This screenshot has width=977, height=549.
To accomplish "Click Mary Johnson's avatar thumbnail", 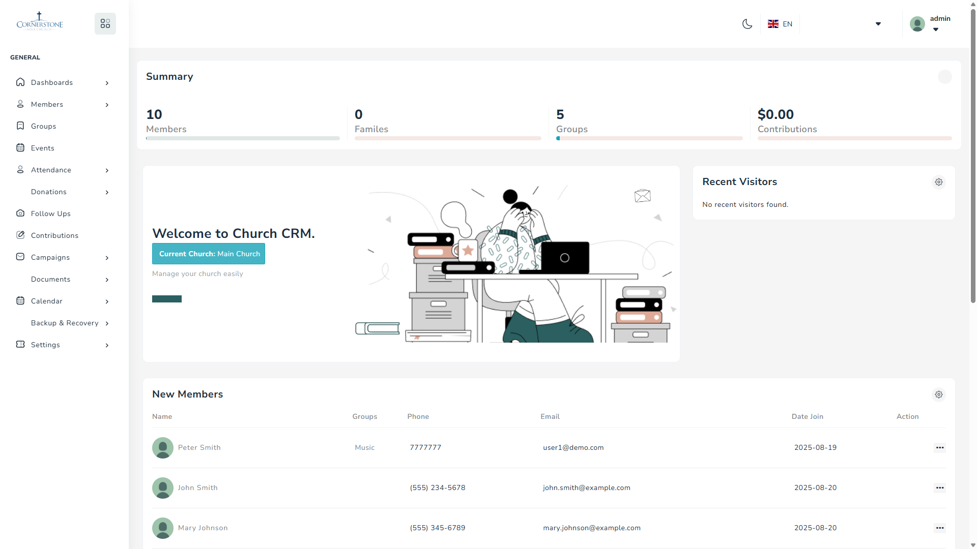I will pos(163,528).
